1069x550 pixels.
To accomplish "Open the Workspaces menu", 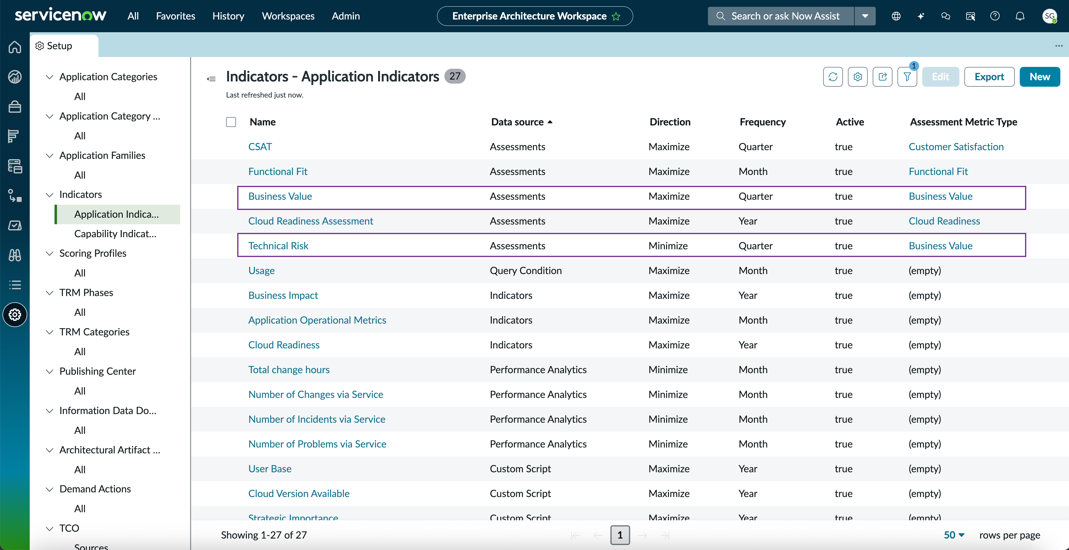I will [x=288, y=16].
